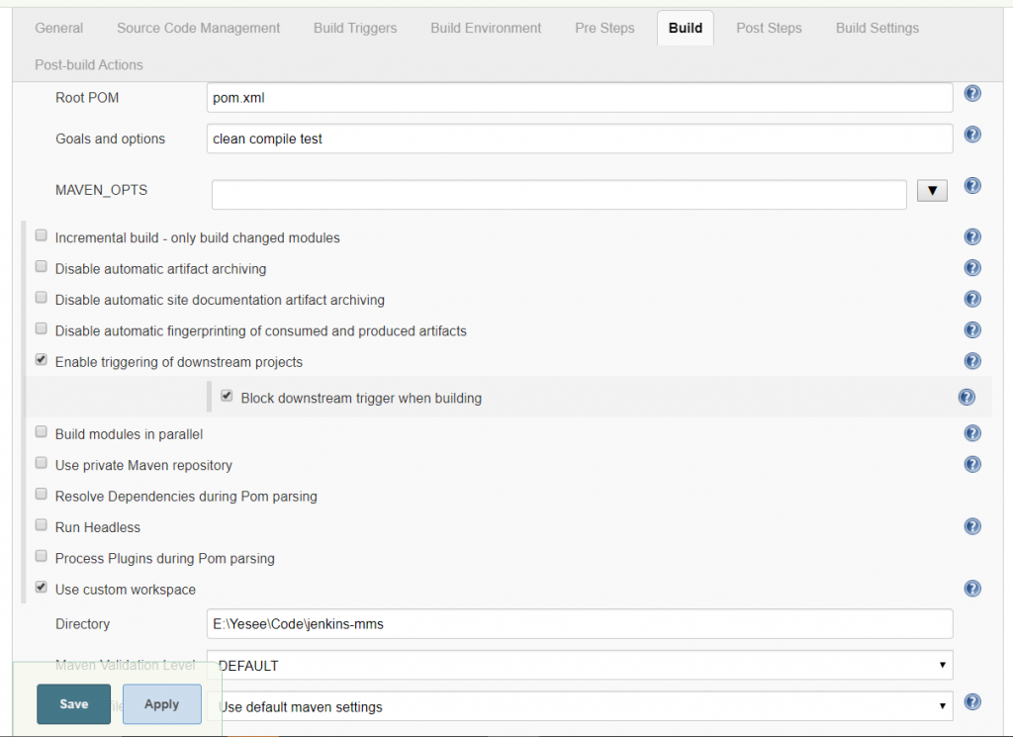Open help for Use custom workspace
The height and width of the screenshot is (737, 1013).
click(972, 589)
